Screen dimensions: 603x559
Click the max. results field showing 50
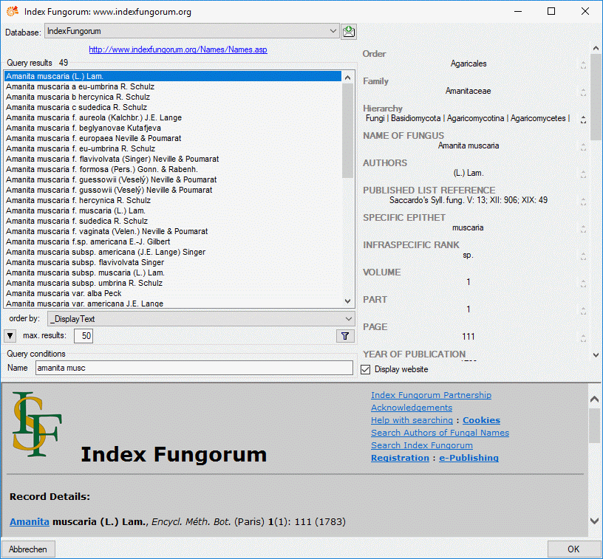[84, 336]
